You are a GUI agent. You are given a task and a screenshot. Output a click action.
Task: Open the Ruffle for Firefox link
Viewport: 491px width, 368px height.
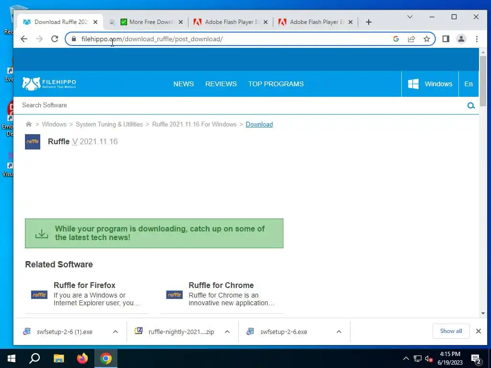pyautogui.click(x=84, y=285)
